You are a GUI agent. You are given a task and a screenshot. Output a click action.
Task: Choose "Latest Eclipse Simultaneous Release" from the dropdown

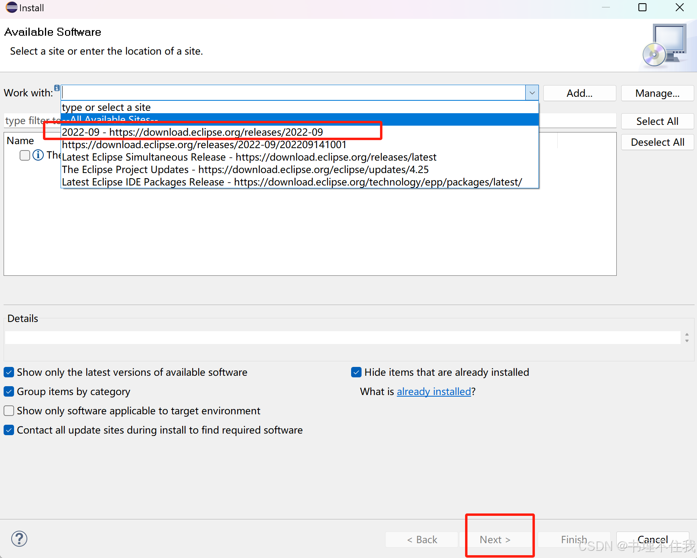(249, 157)
